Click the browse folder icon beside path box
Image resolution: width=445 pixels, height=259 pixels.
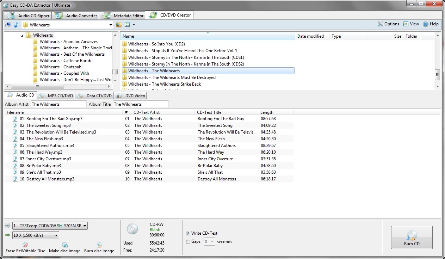coord(119,25)
